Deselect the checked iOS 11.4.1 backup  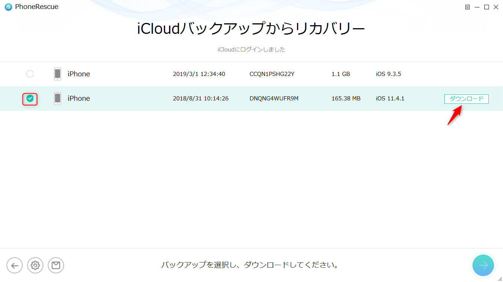click(30, 99)
